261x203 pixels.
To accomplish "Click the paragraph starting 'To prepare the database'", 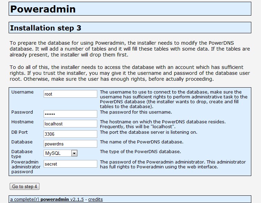I will pos(130,49).
